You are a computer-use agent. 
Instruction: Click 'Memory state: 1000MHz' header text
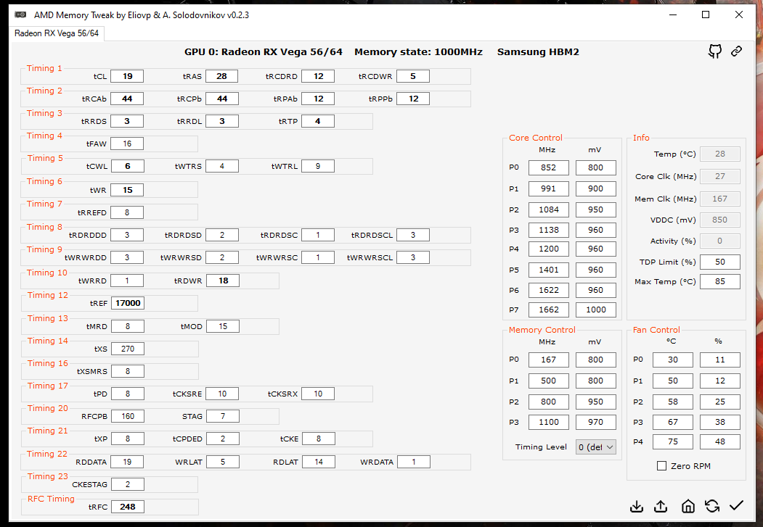(x=418, y=52)
